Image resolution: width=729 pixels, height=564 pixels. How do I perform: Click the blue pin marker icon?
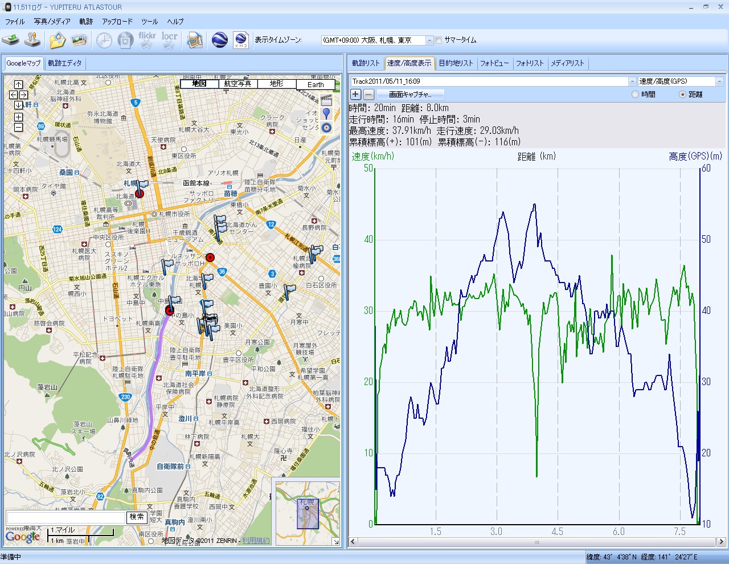[326, 114]
